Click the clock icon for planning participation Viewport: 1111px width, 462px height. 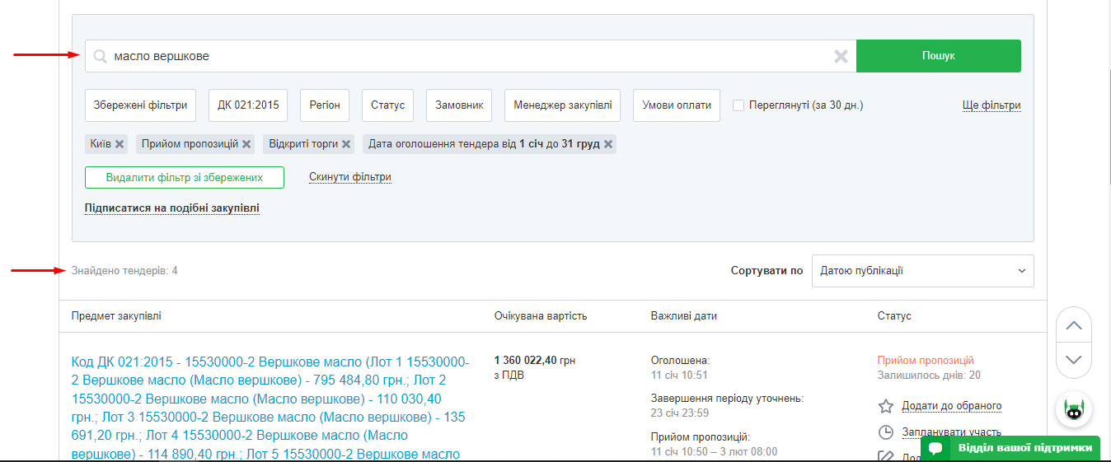[x=886, y=432]
